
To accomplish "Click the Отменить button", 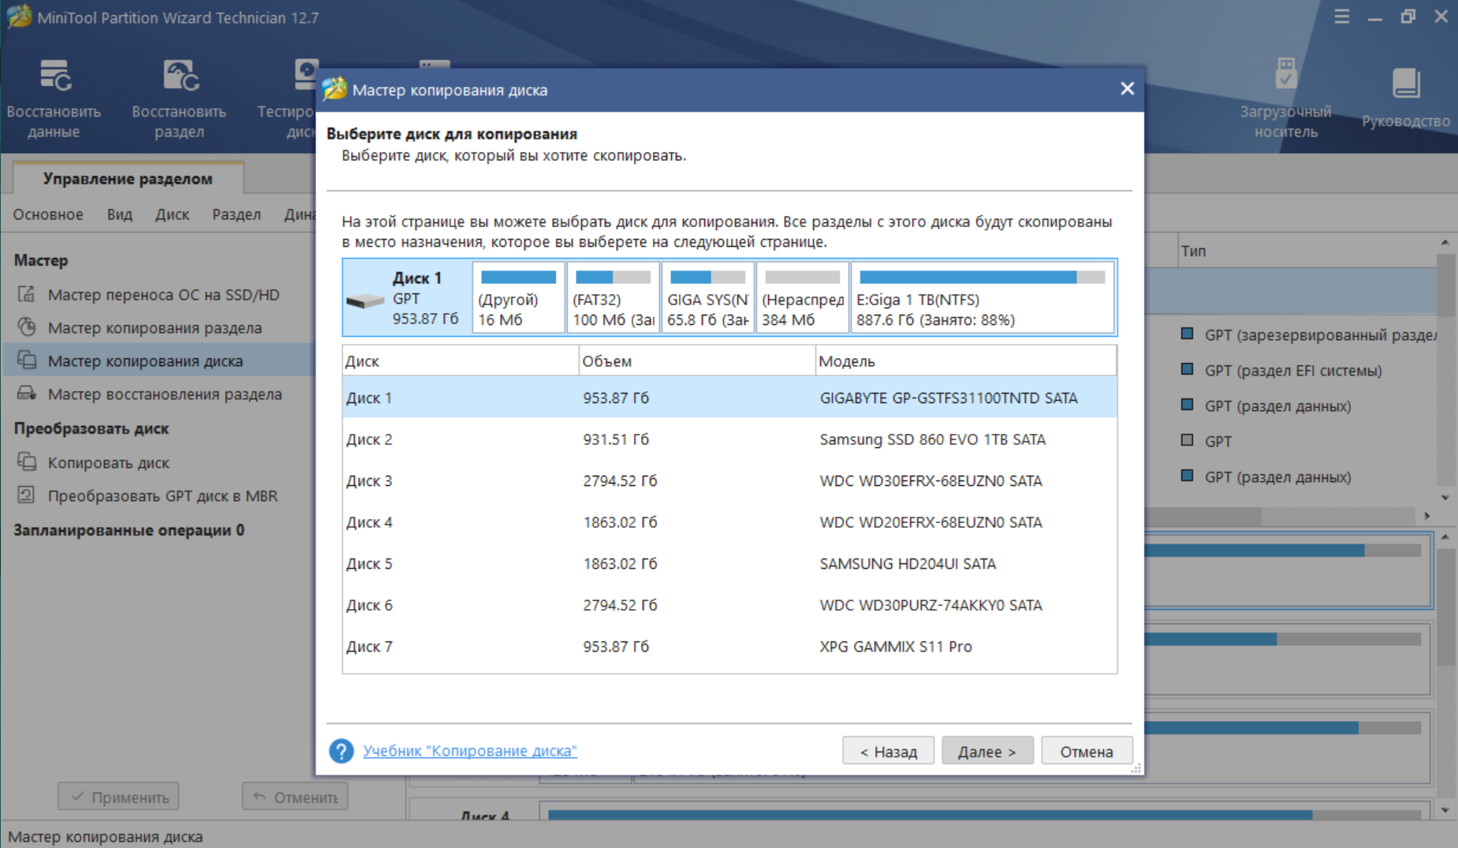I will coord(295,797).
